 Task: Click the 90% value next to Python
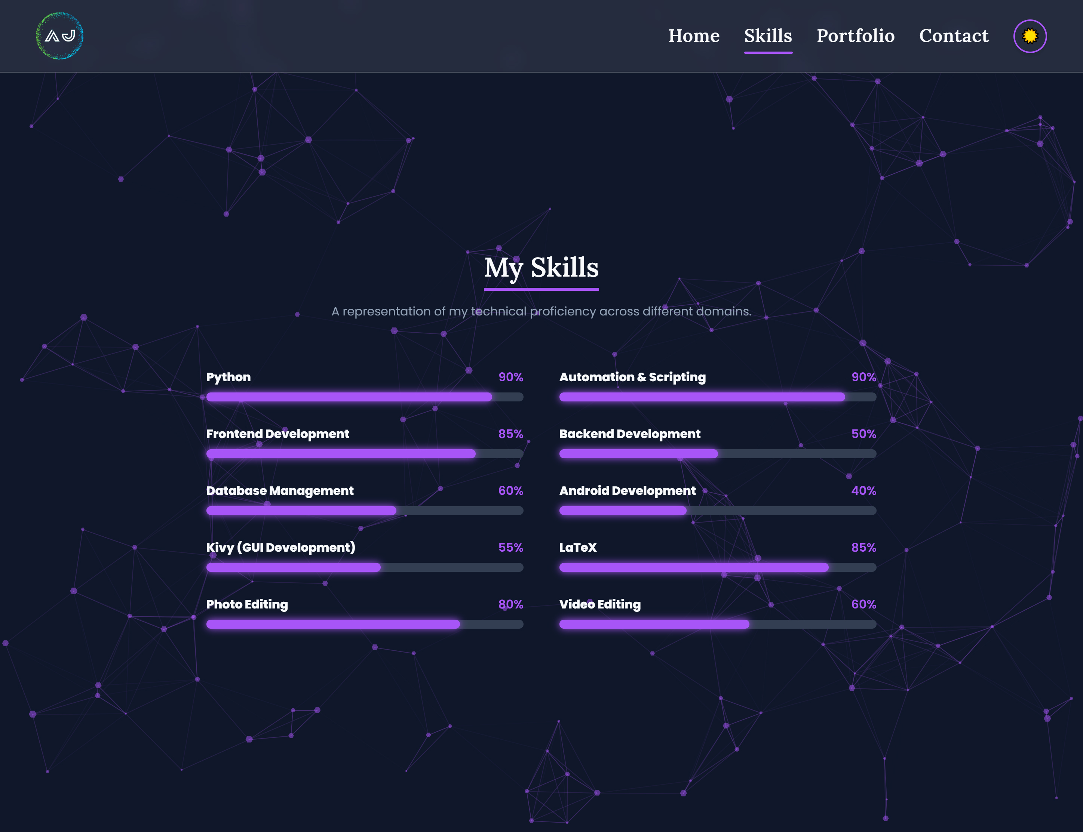click(511, 377)
